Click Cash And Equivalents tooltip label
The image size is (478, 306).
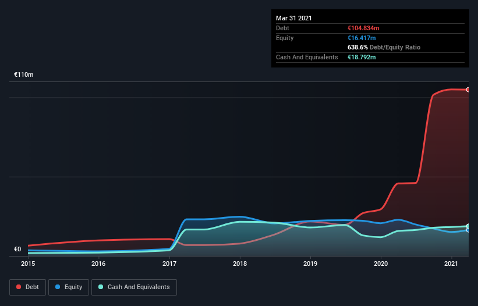[x=307, y=57]
